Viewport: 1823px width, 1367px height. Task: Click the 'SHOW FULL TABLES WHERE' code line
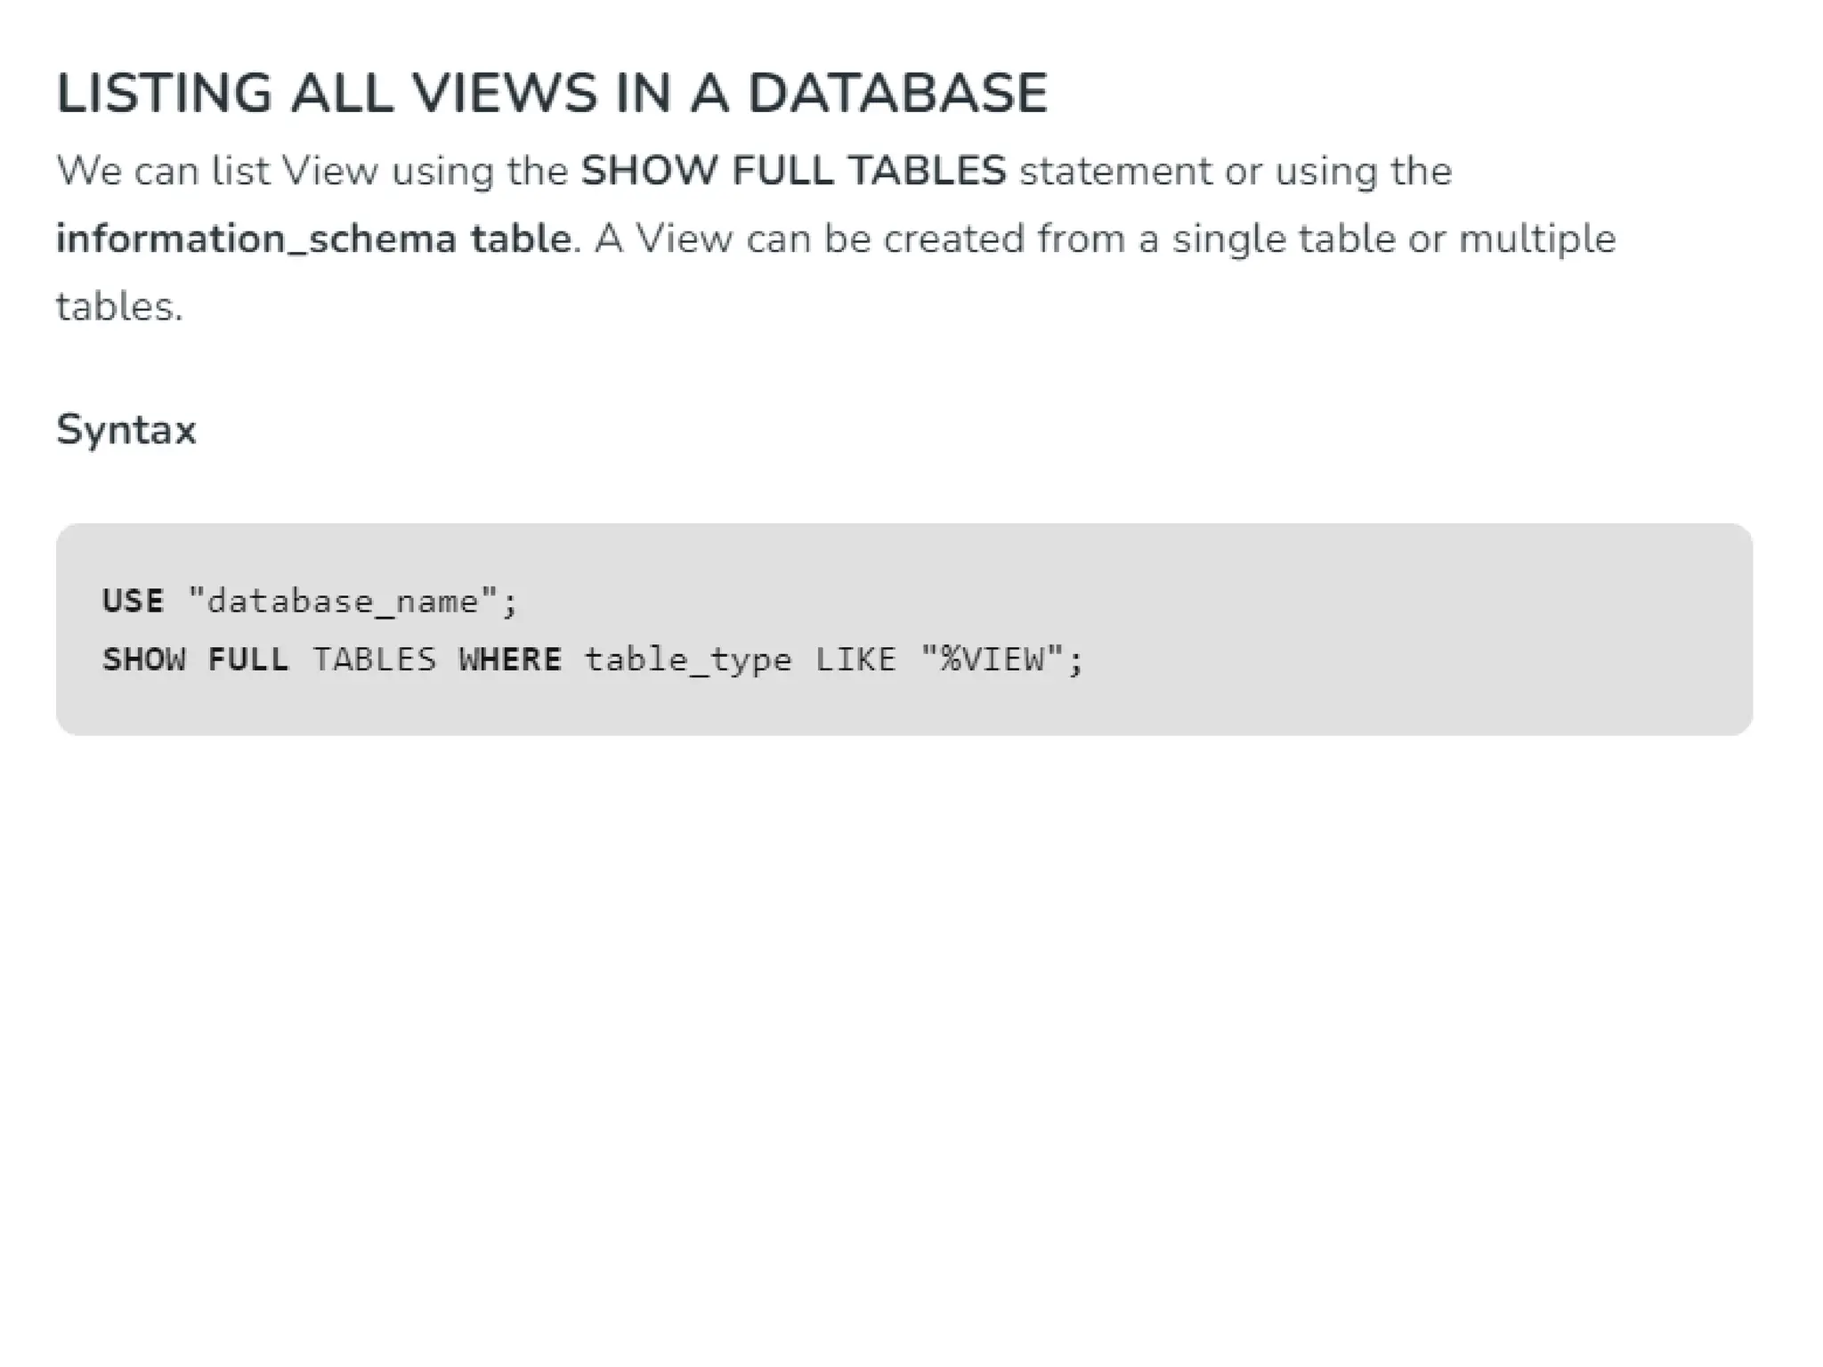593,660
